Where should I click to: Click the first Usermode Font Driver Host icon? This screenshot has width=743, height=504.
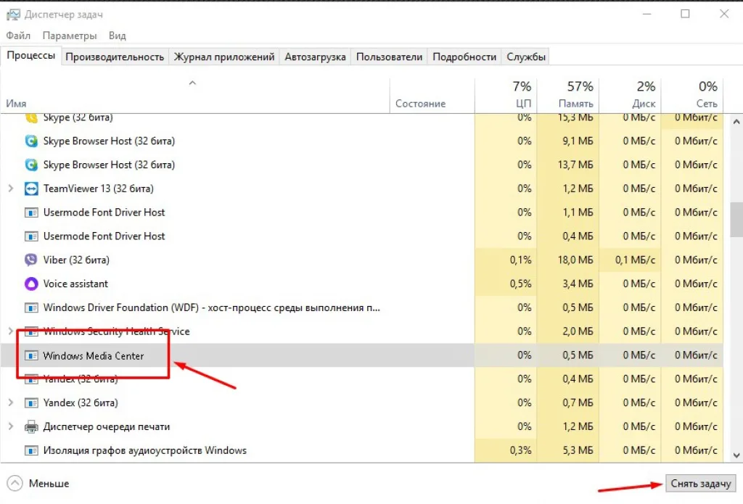click(30, 212)
